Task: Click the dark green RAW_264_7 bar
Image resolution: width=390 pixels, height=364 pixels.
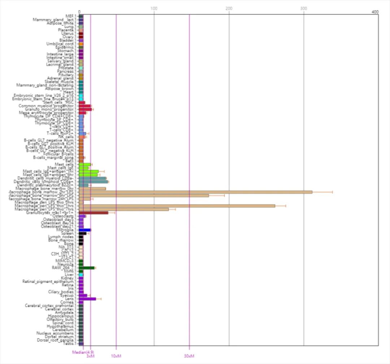Action: pos(86,268)
